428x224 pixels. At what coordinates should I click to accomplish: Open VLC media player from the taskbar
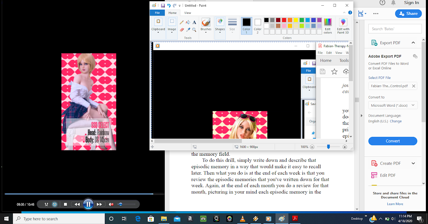tap(243, 219)
